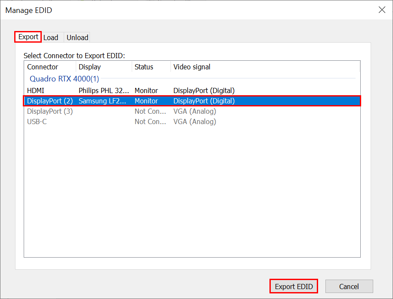Select the DisplayPort (2) connector row
Screen dimensions: 393x299
click(50, 101)
